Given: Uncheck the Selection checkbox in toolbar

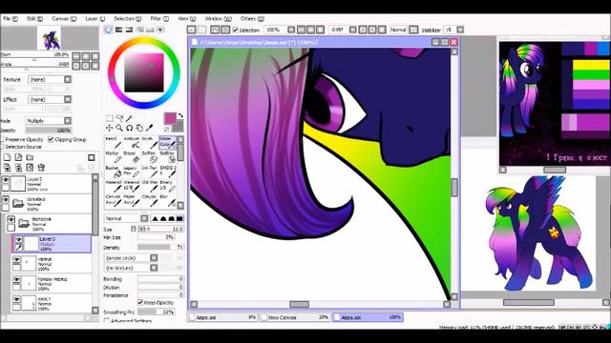Looking at the screenshot, I should (x=236, y=30).
